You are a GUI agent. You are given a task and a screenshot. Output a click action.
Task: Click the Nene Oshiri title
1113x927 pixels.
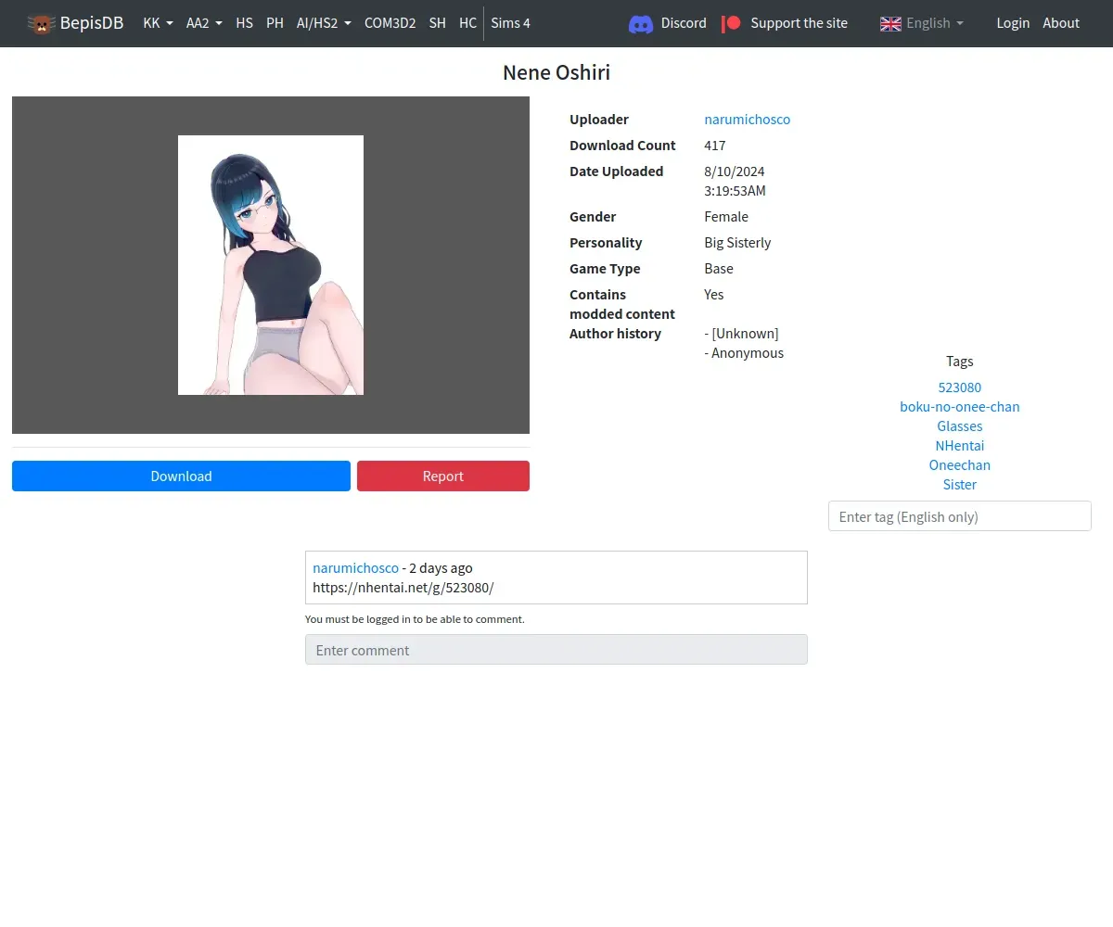pyautogui.click(x=556, y=72)
